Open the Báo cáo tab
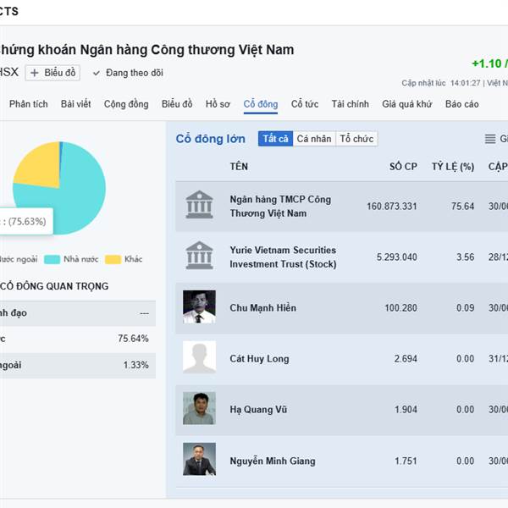 pyautogui.click(x=461, y=104)
